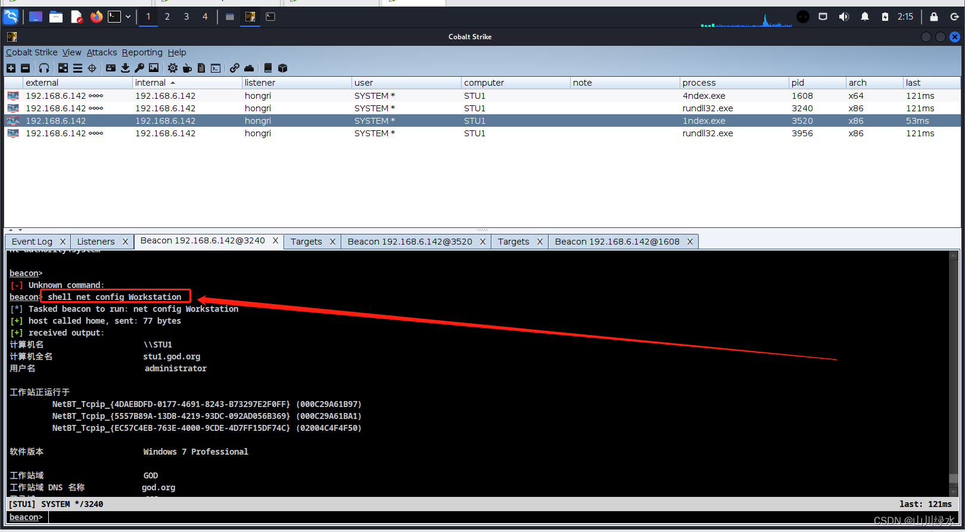
Task: Open text editor icon in panel
Action: (76, 17)
